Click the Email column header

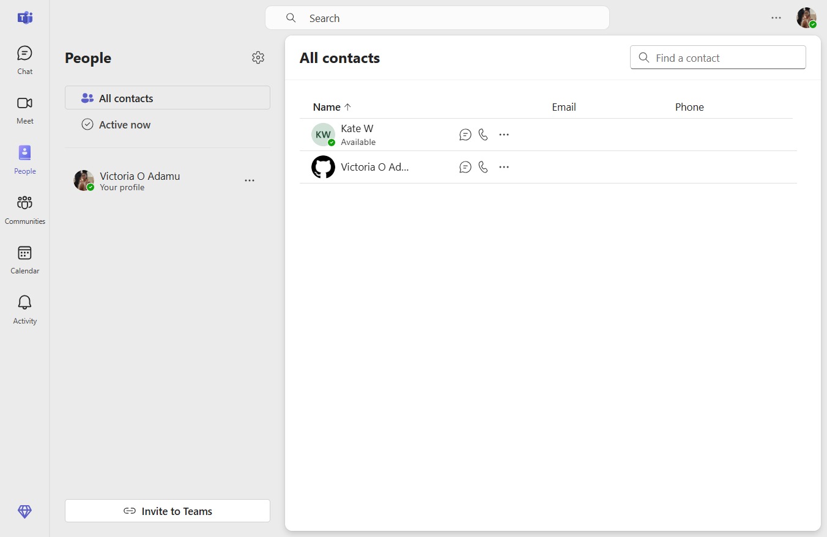click(564, 107)
